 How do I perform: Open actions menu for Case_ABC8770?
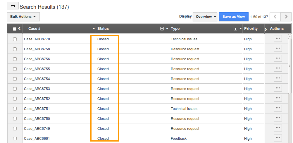pyautogui.click(x=278, y=38)
